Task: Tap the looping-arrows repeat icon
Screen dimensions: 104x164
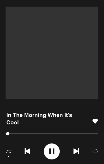Action: pos(95,151)
